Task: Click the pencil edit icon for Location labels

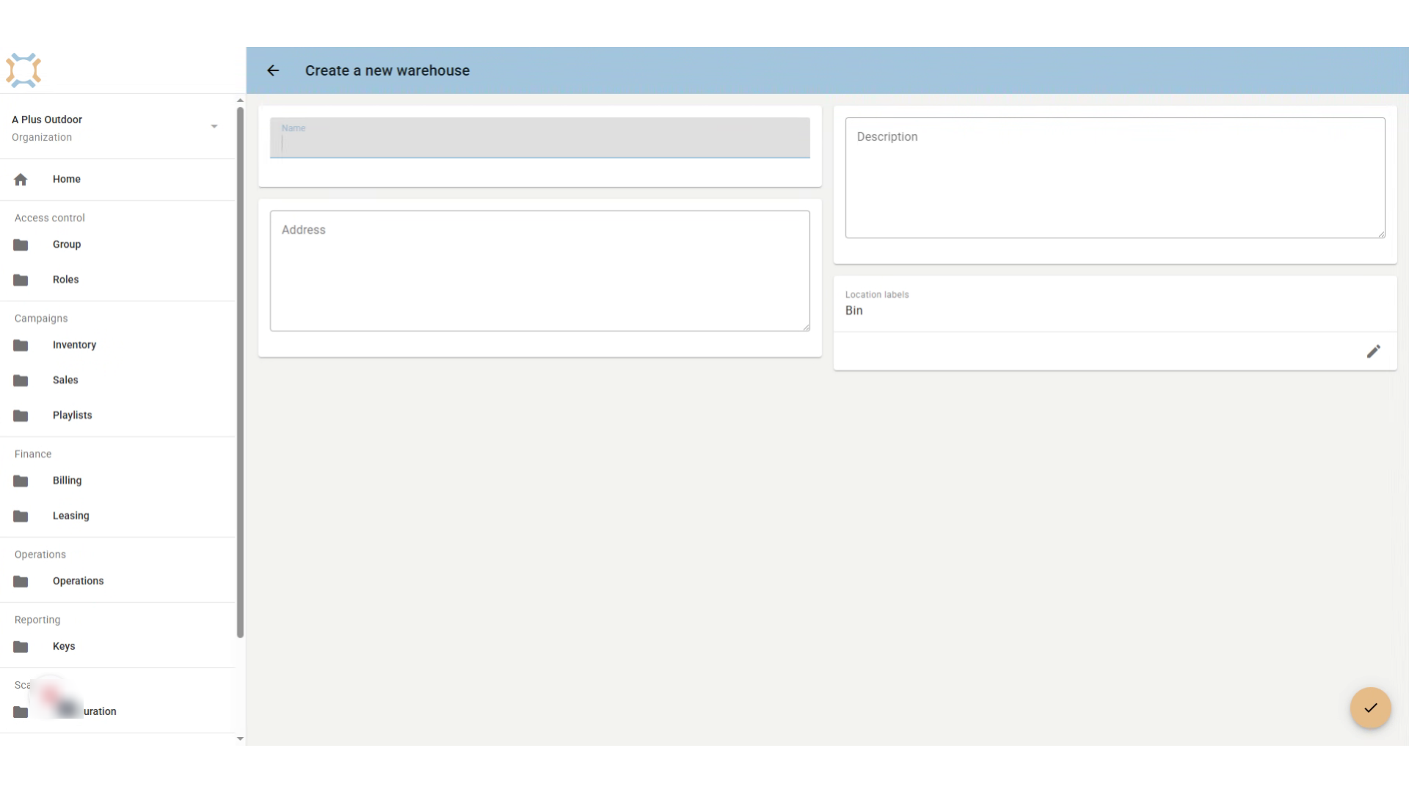Action: (1373, 351)
